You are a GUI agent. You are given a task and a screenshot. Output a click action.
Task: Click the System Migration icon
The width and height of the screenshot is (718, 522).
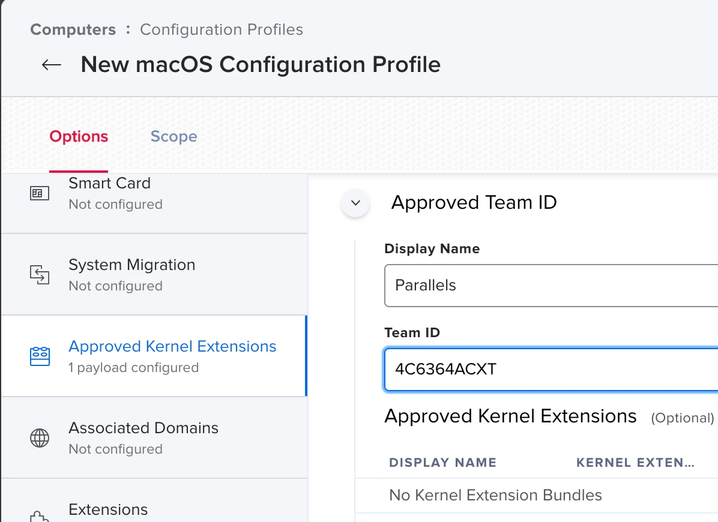point(40,275)
